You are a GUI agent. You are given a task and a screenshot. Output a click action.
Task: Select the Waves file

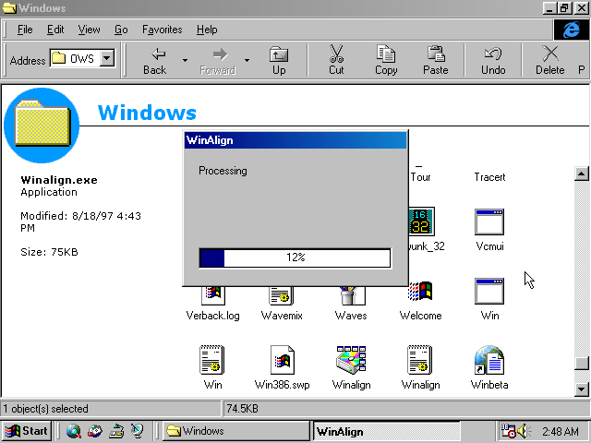(x=351, y=316)
